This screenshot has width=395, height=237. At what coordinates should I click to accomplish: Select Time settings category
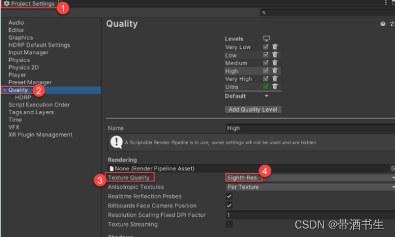coord(15,119)
